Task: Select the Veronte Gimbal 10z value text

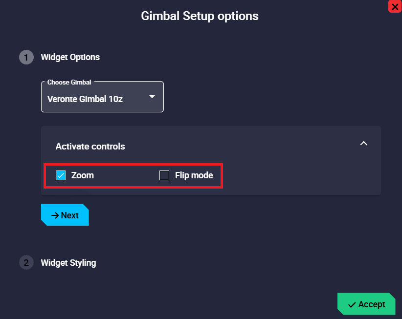Action: tap(85, 99)
